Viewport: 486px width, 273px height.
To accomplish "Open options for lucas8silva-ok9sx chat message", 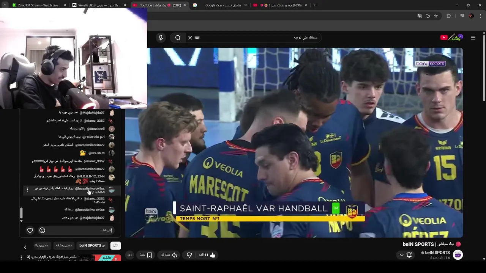I will coord(27,189).
